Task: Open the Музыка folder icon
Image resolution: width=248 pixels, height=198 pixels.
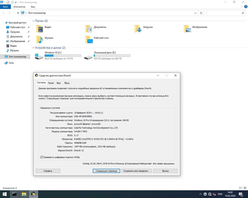Action: [x=40, y=40]
